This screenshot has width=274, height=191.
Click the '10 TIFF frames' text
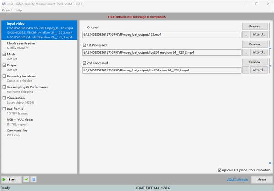click(x=17, y=113)
